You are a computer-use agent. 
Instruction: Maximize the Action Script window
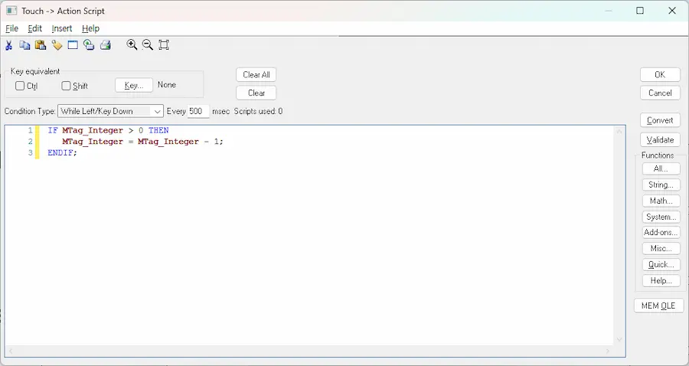tap(640, 11)
